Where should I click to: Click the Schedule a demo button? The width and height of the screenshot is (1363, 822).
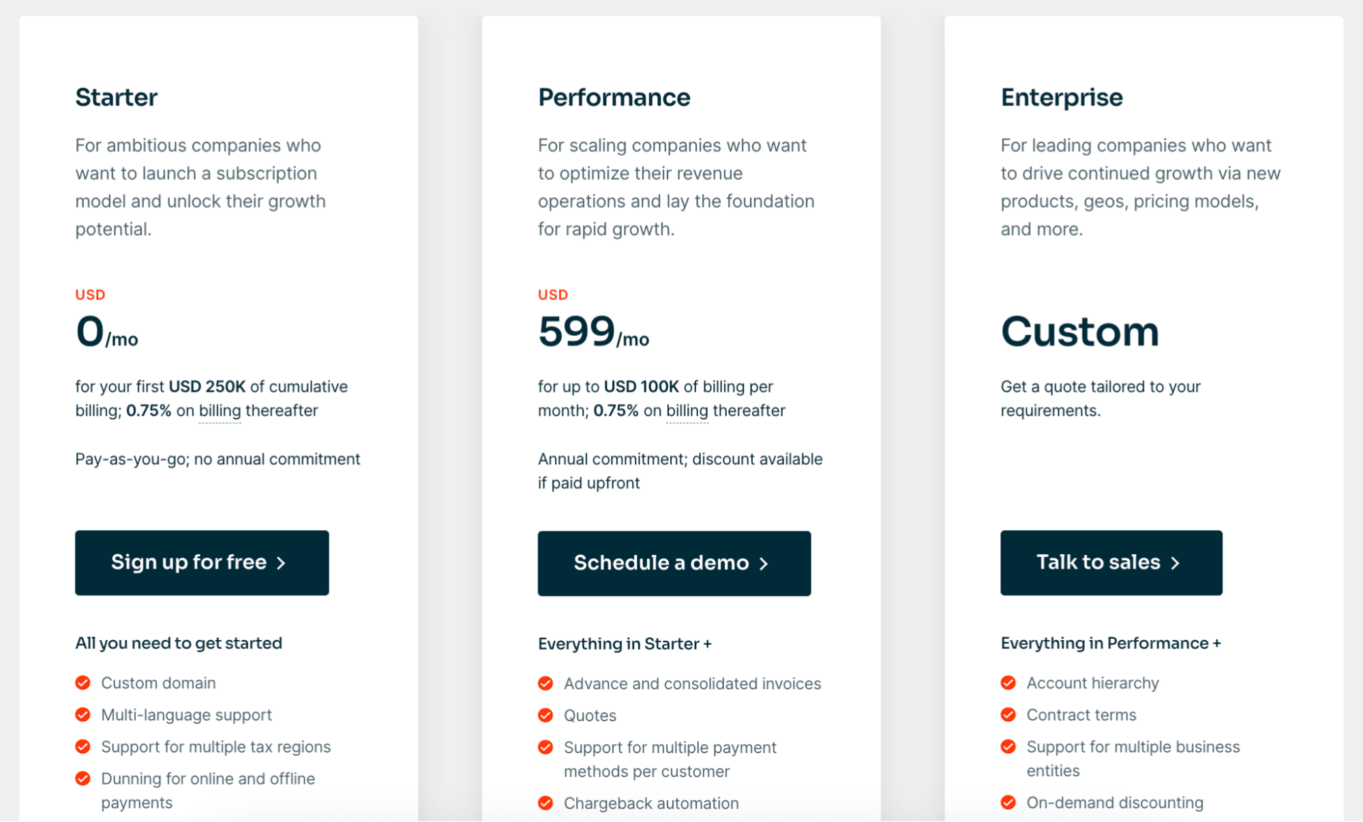tap(674, 564)
